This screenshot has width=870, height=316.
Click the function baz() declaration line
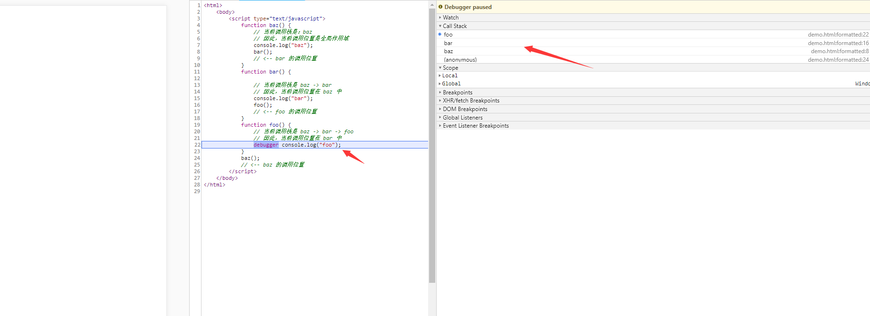pyautogui.click(x=266, y=25)
